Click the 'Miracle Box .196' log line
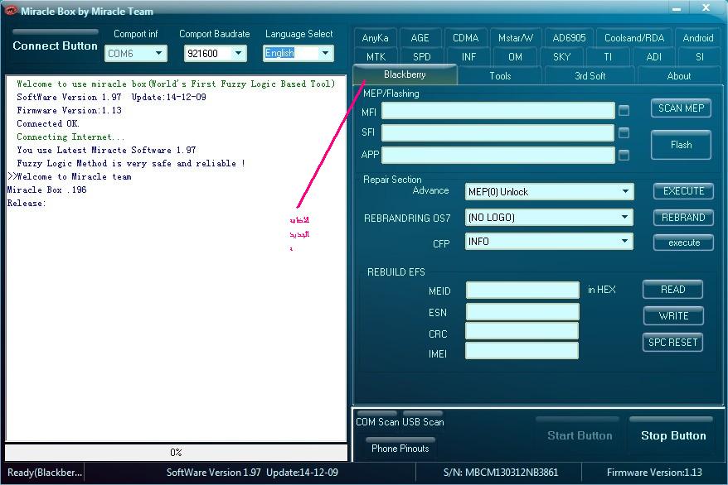 [x=47, y=190]
